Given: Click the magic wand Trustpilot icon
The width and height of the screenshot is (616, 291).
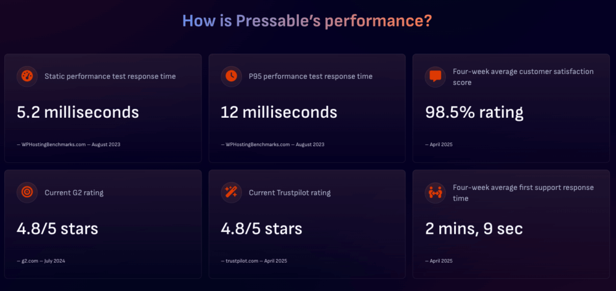Looking at the screenshot, I should click(231, 192).
